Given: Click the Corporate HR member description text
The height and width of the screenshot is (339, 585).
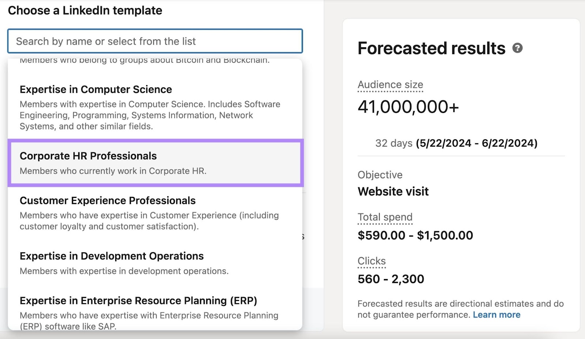Looking at the screenshot, I should [x=114, y=171].
